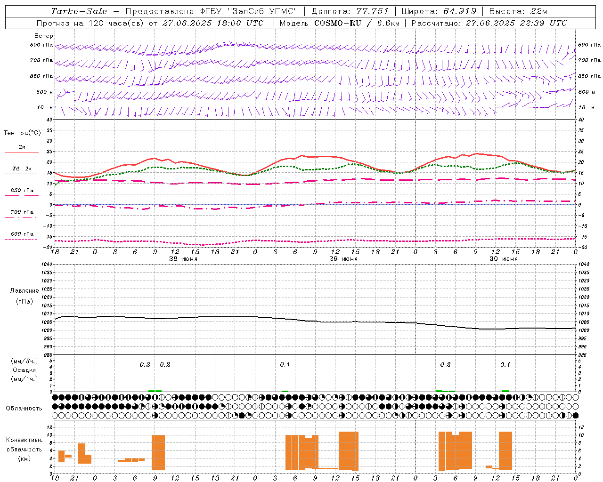Click the 500 м wind level label
This screenshot has height=482, width=603.
[x=45, y=92]
